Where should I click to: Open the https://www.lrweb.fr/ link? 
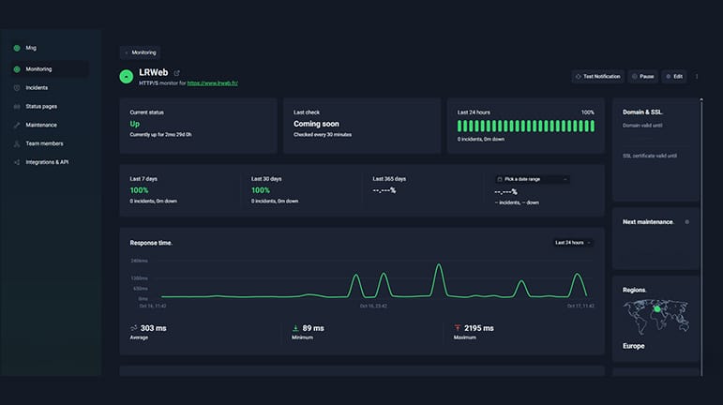pos(213,83)
